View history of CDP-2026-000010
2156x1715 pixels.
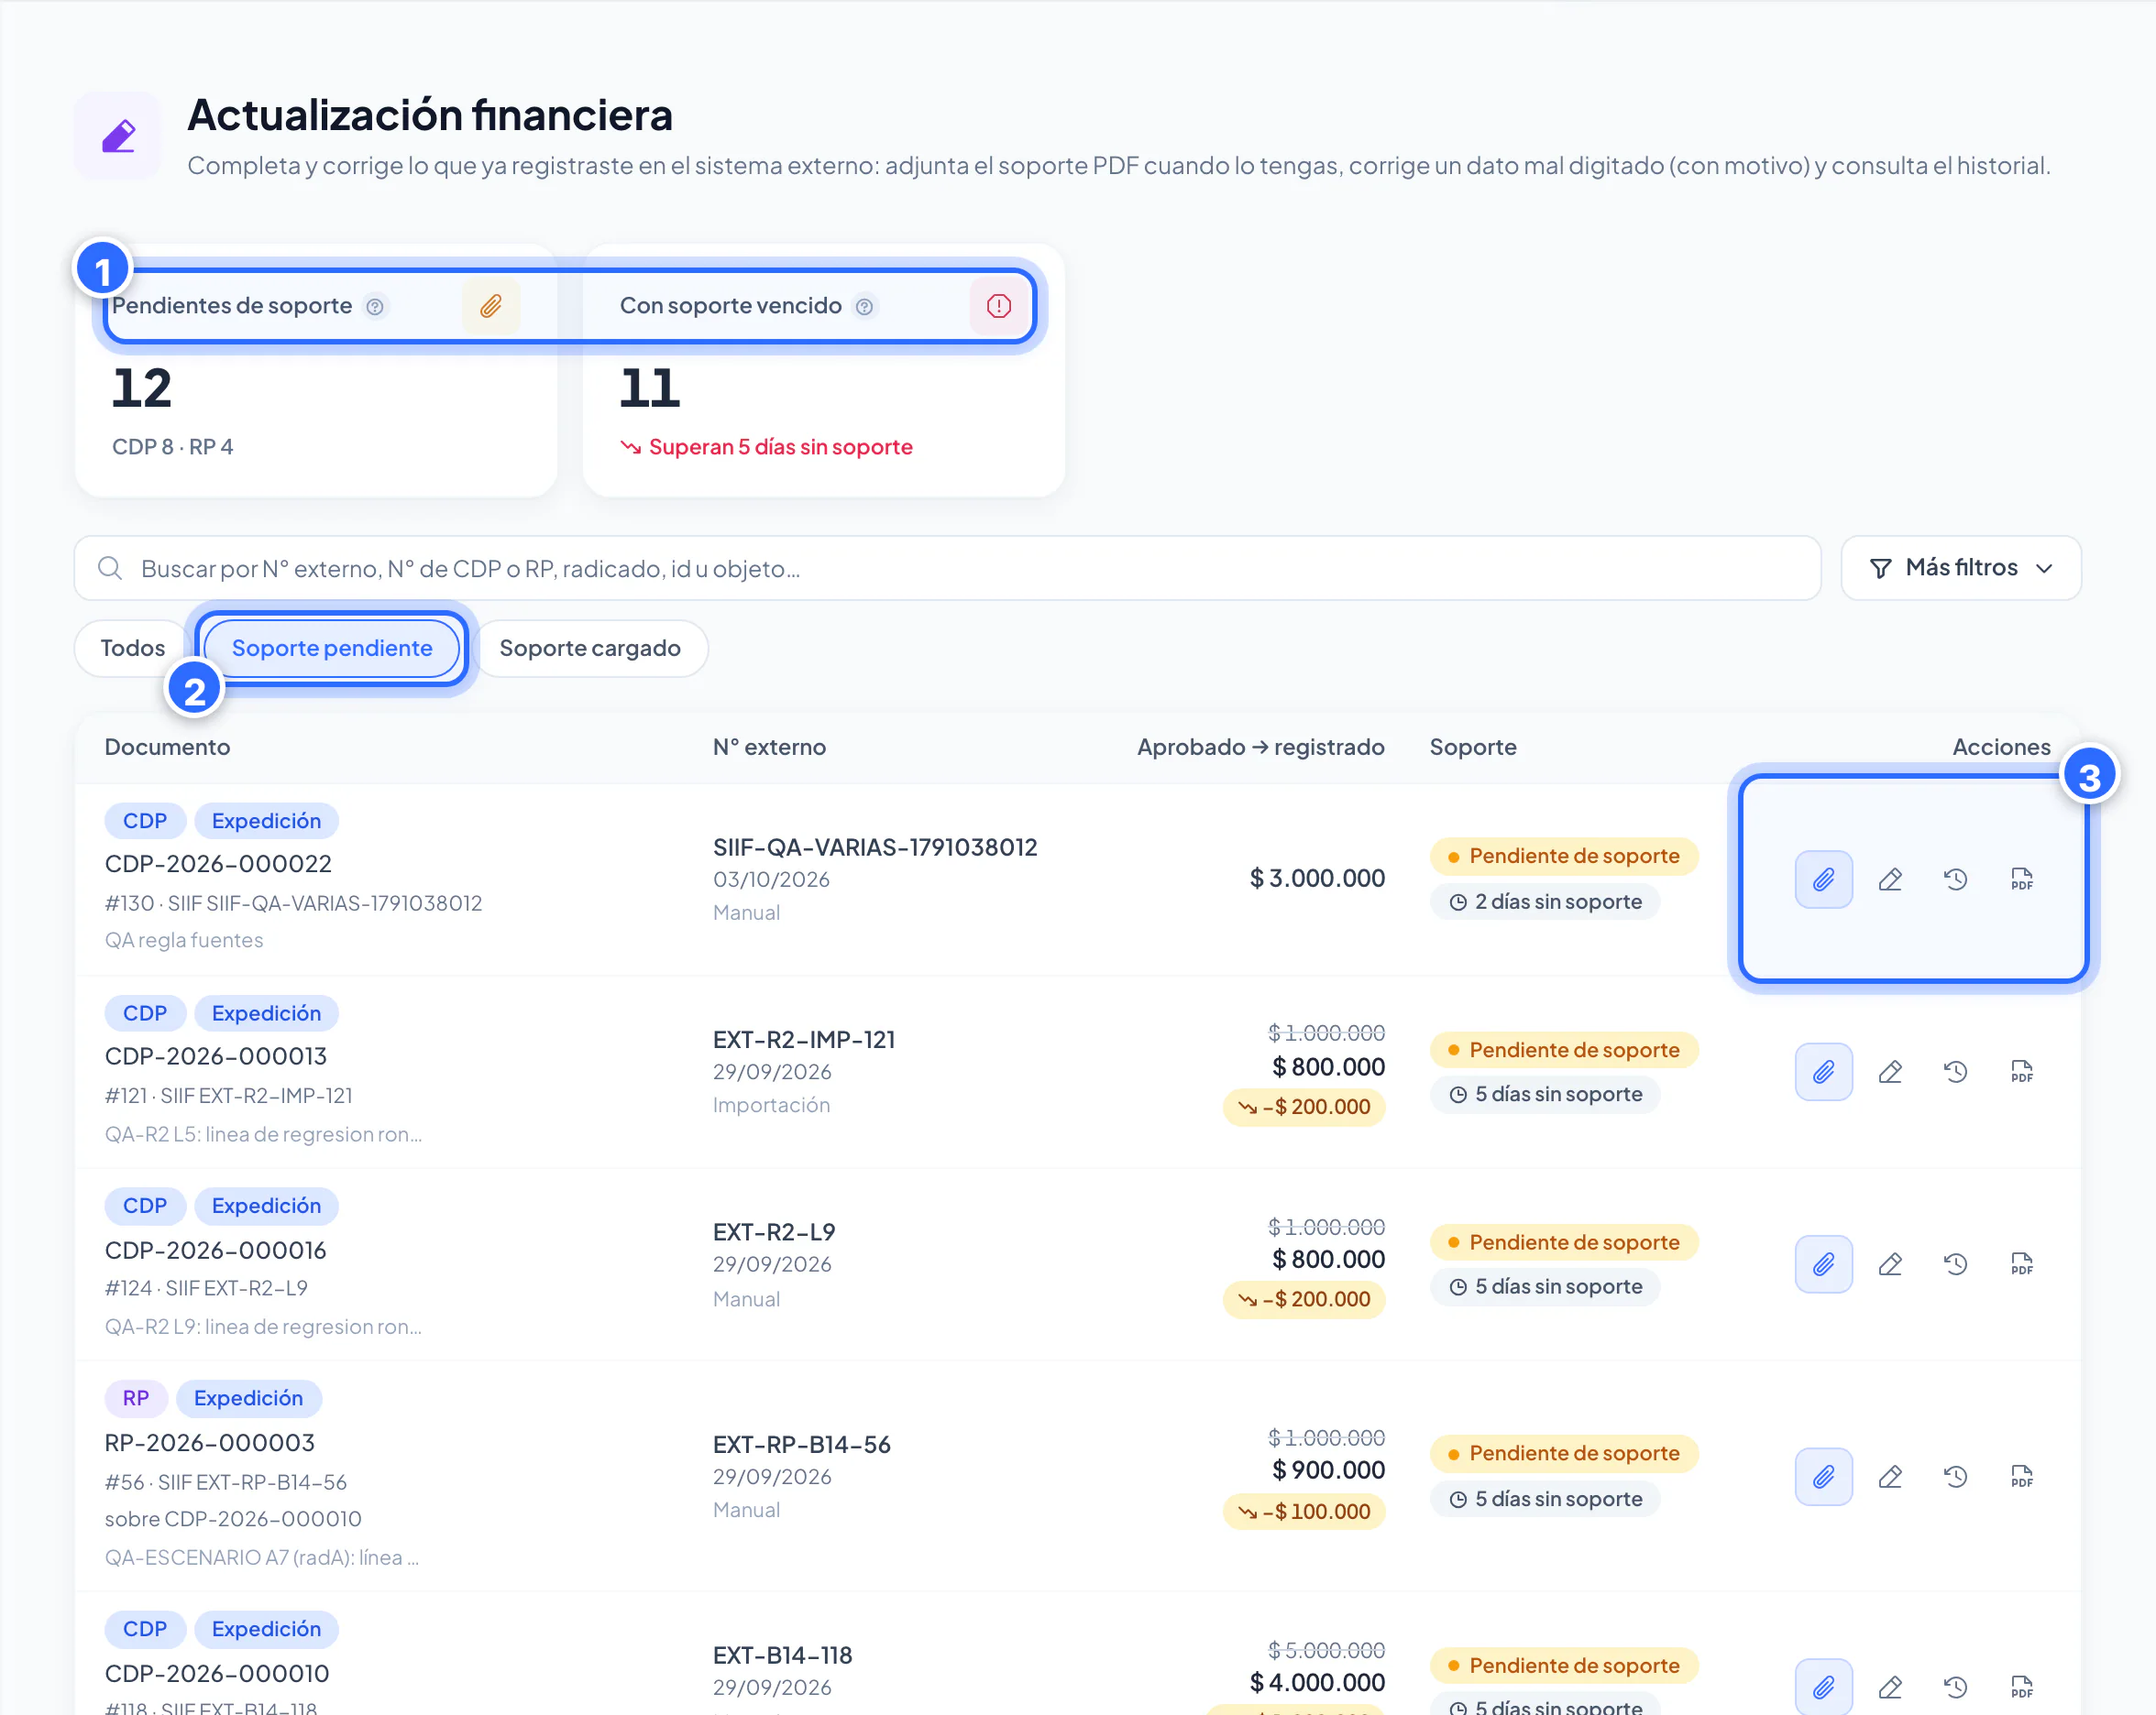(1955, 1688)
